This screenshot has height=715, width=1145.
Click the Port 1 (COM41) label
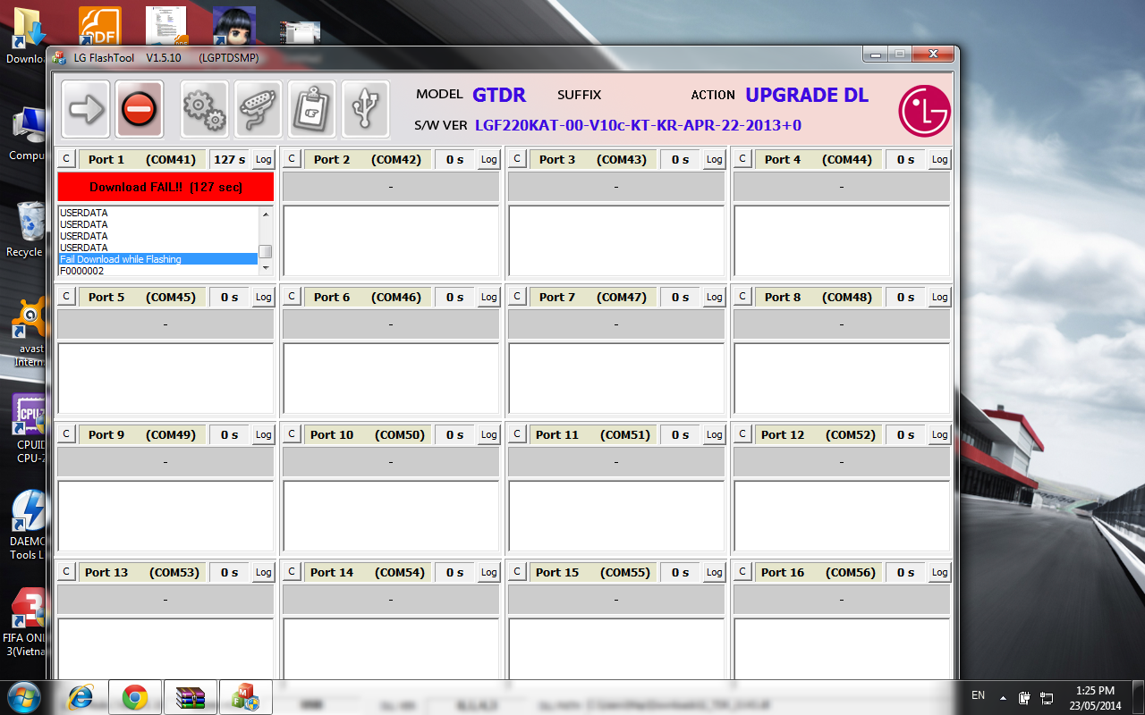[141, 159]
